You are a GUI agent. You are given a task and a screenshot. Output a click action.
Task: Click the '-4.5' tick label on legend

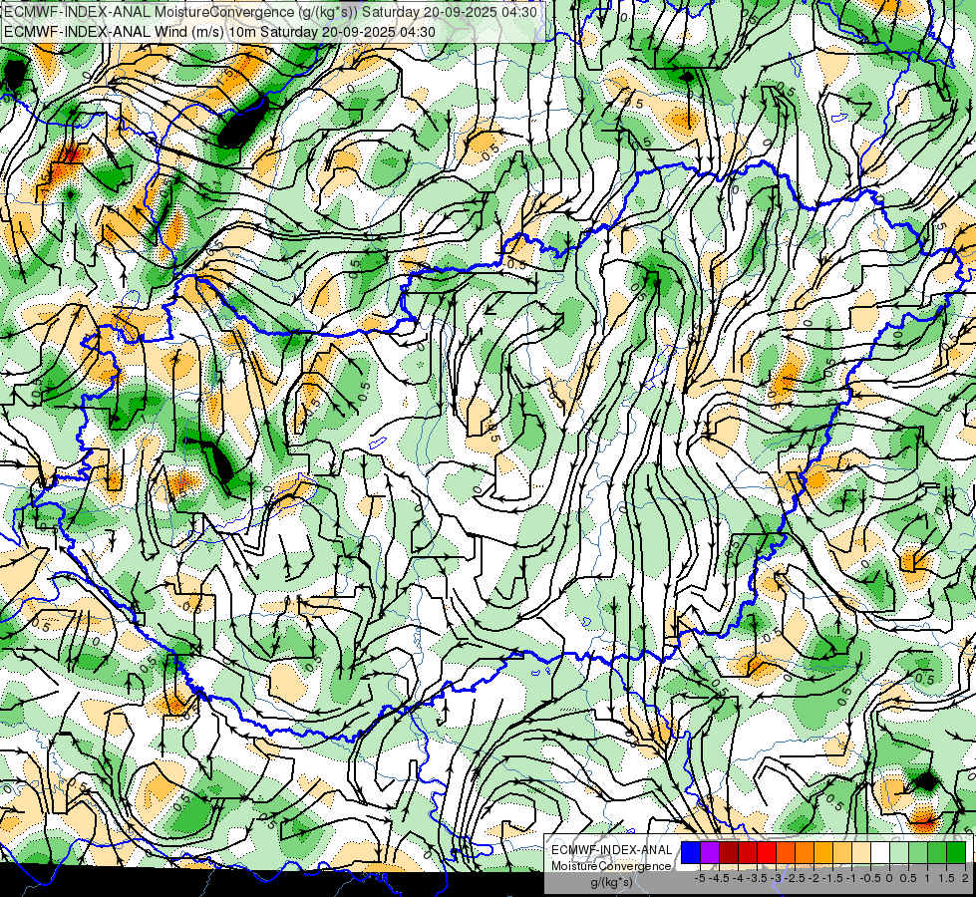point(719,878)
